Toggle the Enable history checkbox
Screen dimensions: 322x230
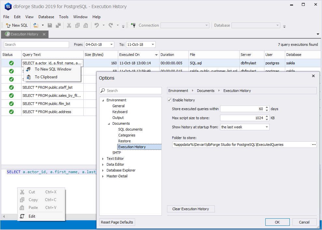tap(169, 100)
